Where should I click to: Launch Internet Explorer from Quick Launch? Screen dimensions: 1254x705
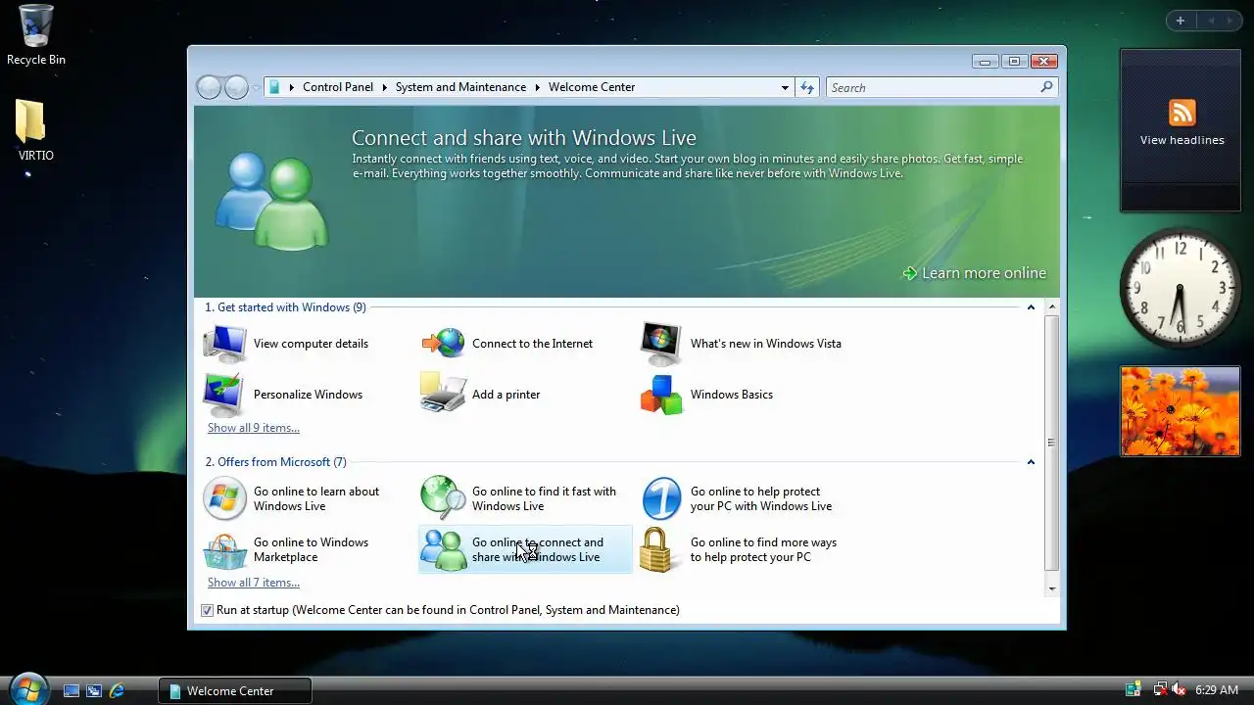tap(118, 690)
